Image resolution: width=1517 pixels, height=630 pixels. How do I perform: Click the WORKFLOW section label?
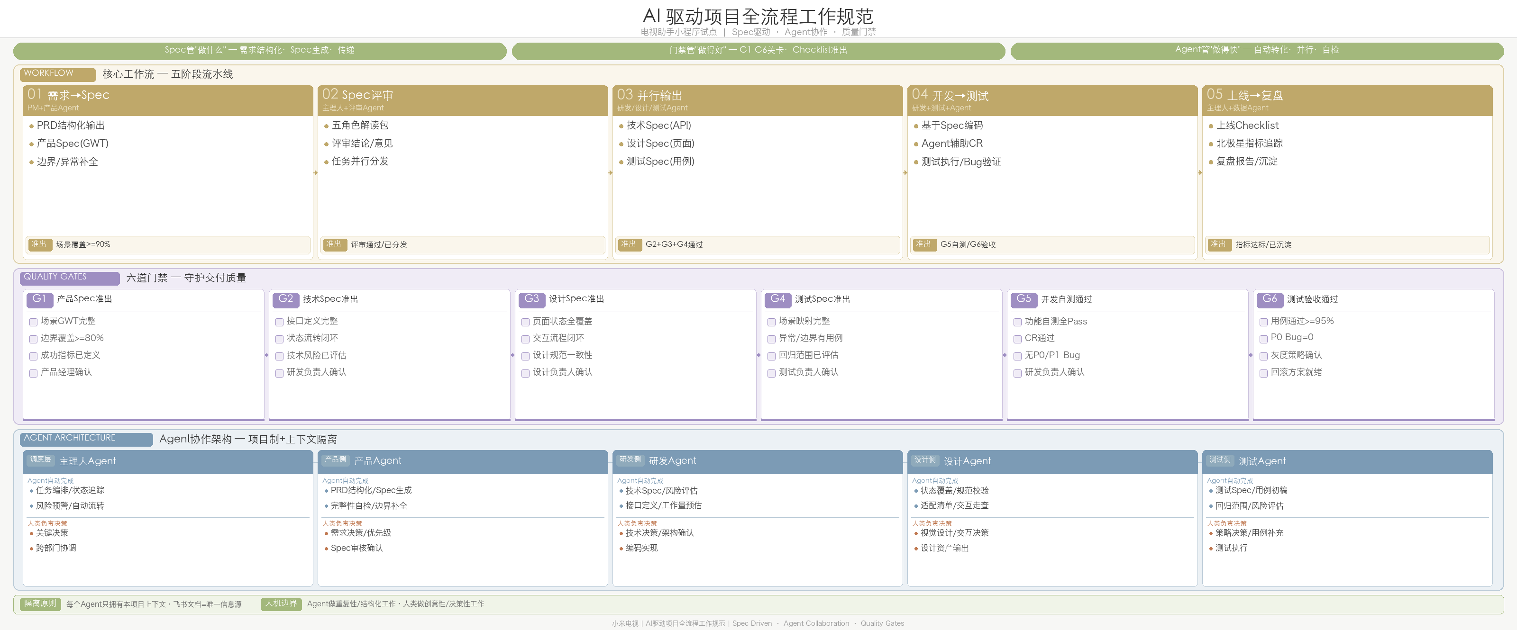pyautogui.click(x=58, y=74)
